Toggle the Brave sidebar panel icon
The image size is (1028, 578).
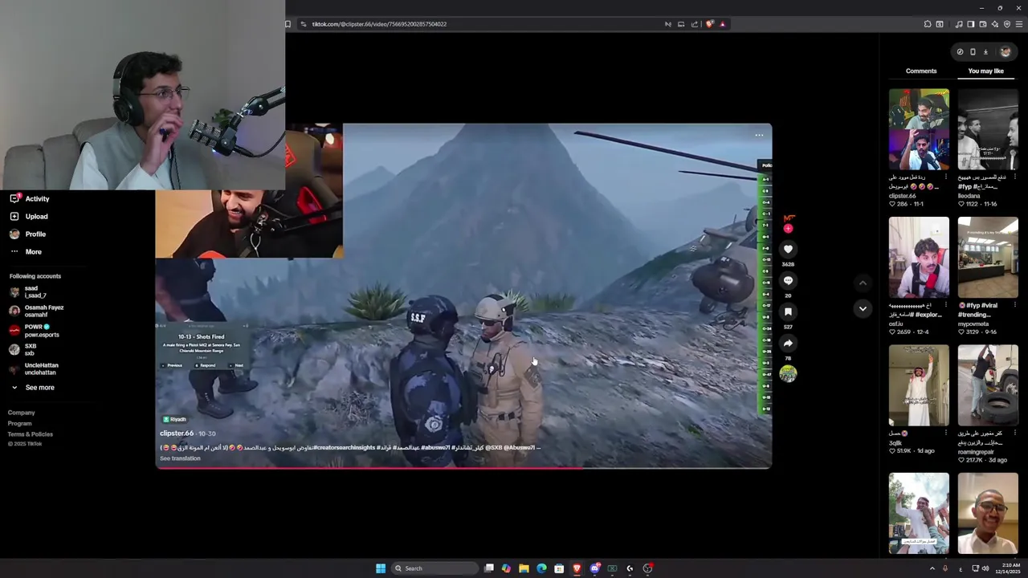pos(971,24)
